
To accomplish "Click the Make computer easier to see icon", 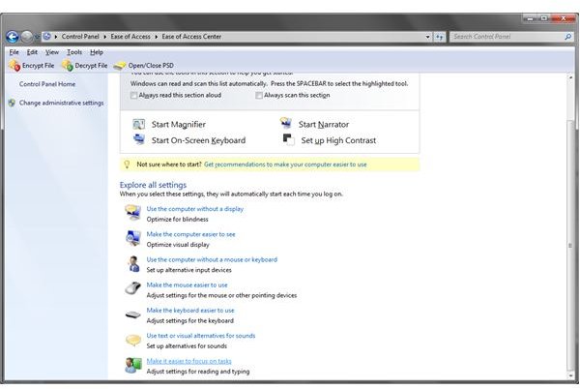I will (x=132, y=238).
